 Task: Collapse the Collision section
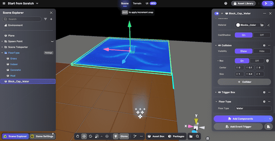click(x=216, y=45)
